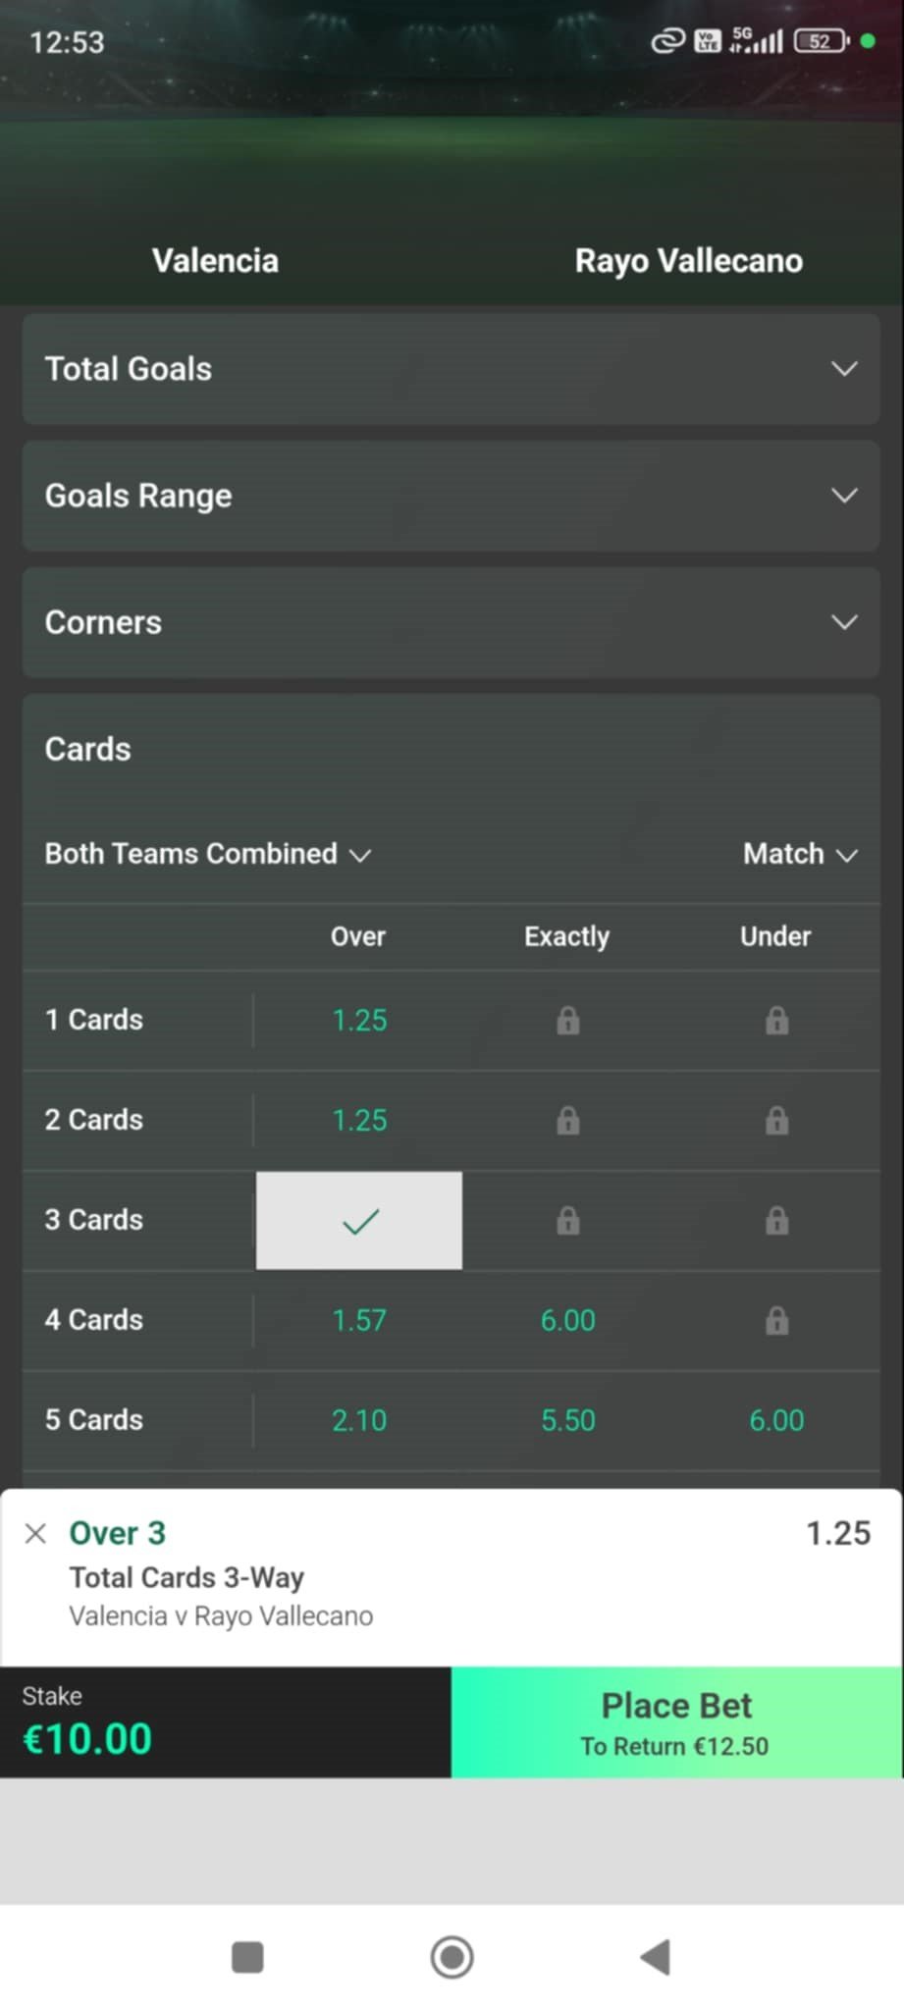The image size is (904, 2010).
Task: Tap the locked Under 2 Cards padlock
Action: 776,1121
